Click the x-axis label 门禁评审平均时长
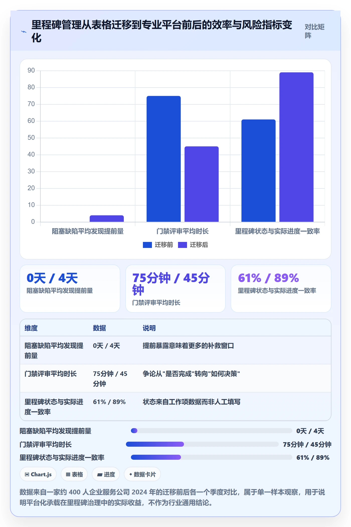Image resolution: width=351 pixels, height=527 pixels. pyautogui.click(x=183, y=231)
